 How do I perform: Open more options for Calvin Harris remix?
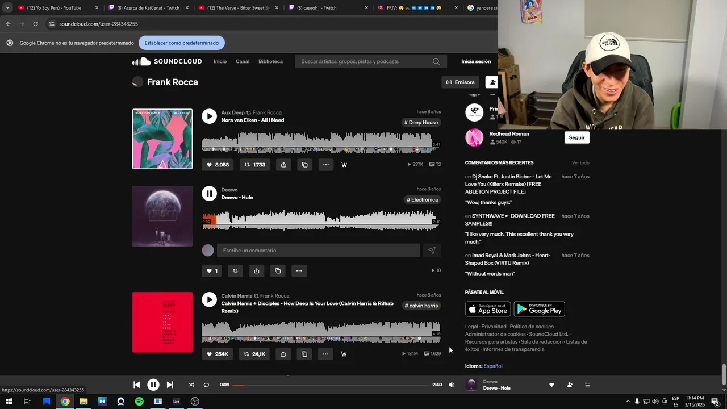coord(325,354)
